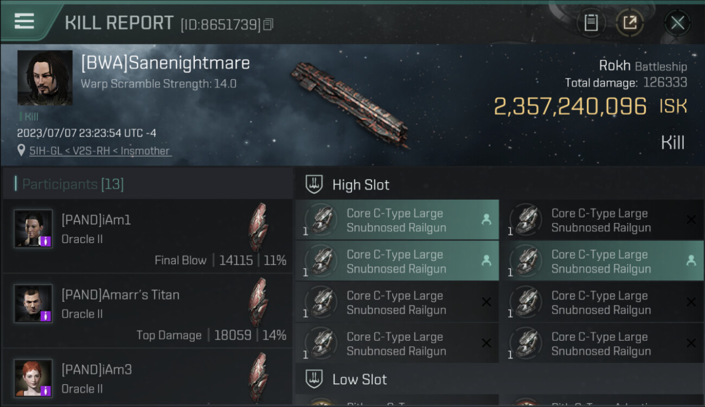The height and width of the screenshot is (407, 705).
Task: Select first highlighted Snubnosed Railgun in left column
Action: coord(396,220)
